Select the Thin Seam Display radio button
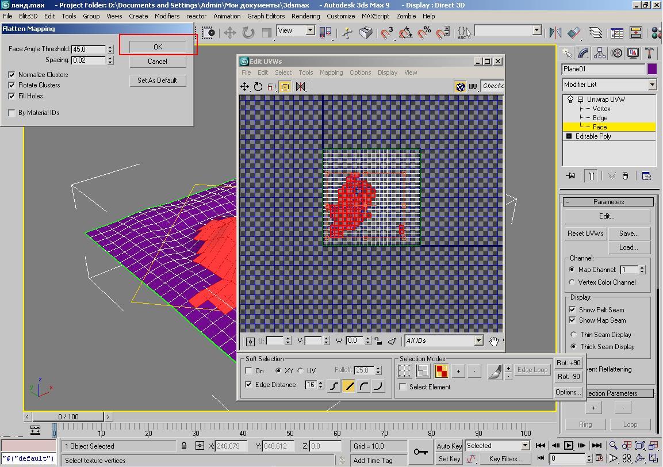 click(x=573, y=335)
